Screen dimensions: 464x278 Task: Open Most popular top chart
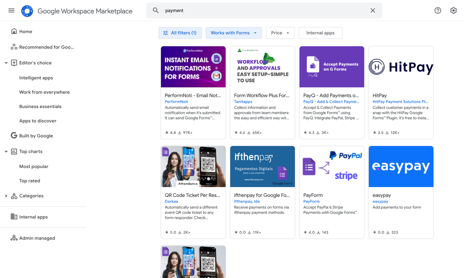pos(34,167)
